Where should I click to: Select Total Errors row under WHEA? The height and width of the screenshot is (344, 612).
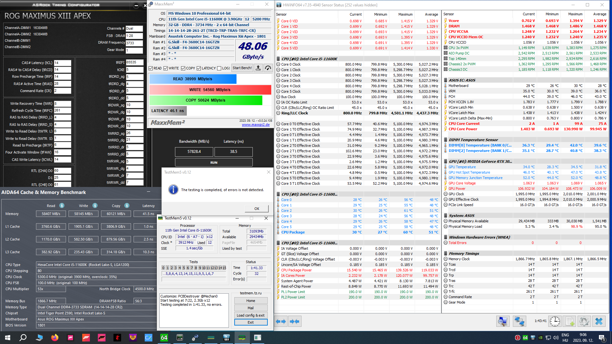[x=525, y=243]
